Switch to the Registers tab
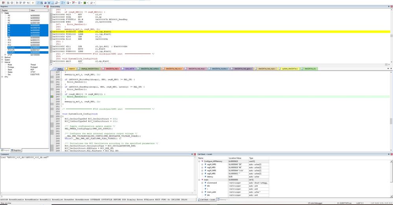This screenshot has height=205, width=393. click(16, 150)
